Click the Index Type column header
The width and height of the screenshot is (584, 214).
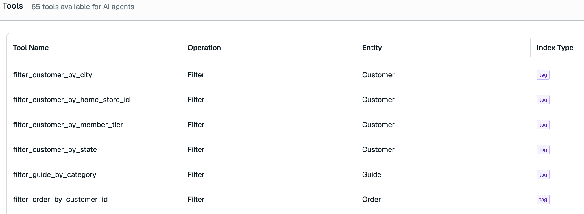555,48
